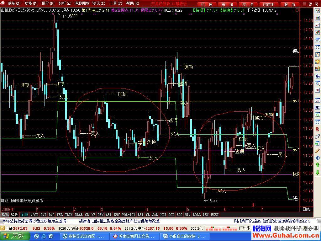Viewport: 321px width, 241px height.
Task: Open the 功能(F) menu
Action: [x=31, y=3]
